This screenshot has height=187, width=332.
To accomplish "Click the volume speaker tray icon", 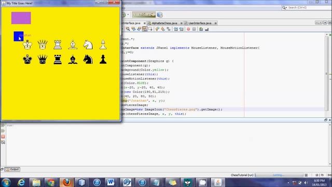I will (306, 182).
